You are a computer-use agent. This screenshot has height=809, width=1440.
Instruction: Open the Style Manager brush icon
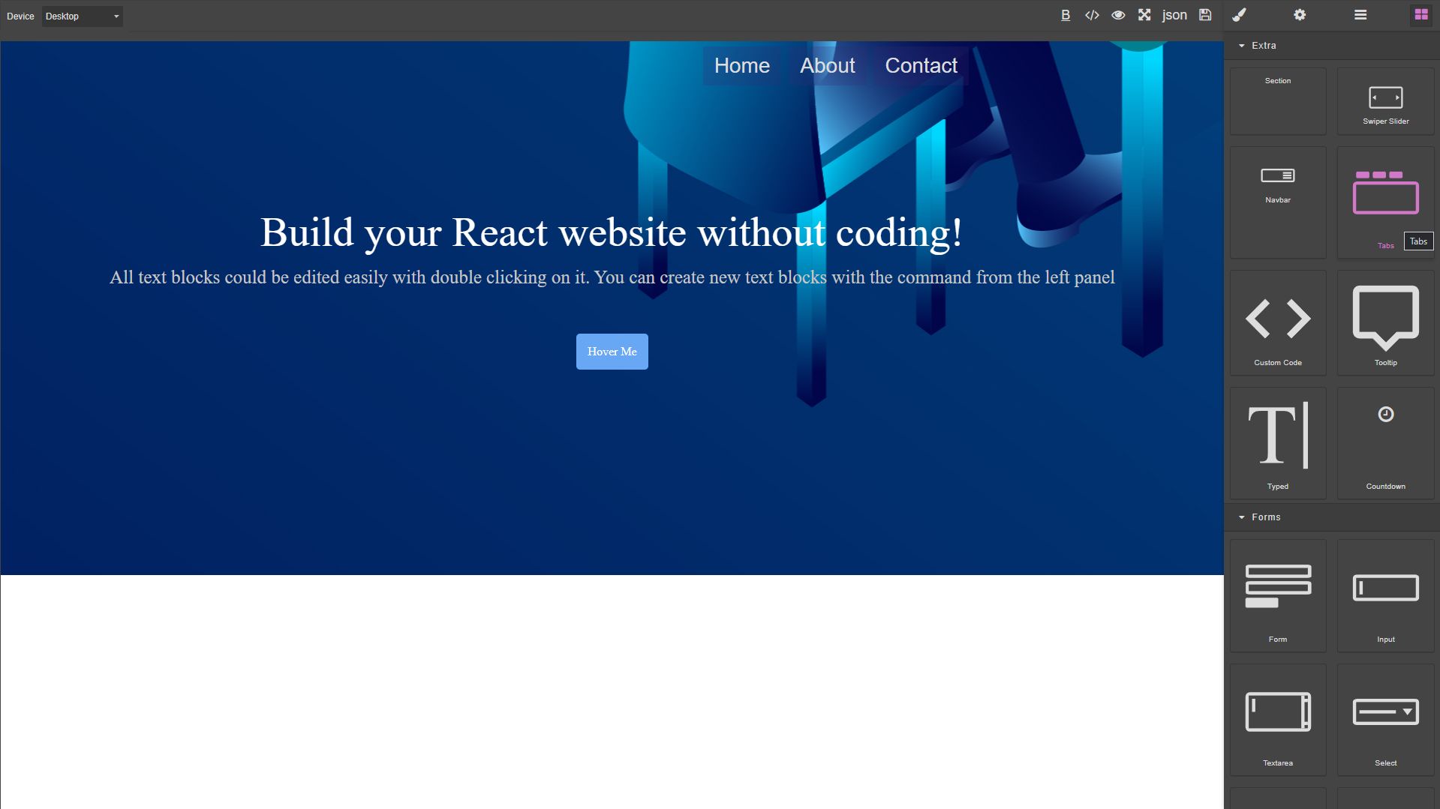tap(1239, 15)
